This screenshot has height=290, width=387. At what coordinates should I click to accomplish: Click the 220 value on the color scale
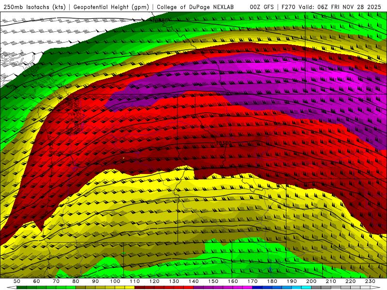pyautogui.click(x=351, y=281)
